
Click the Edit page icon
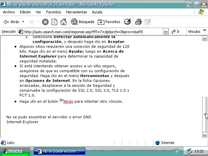point(148,22)
